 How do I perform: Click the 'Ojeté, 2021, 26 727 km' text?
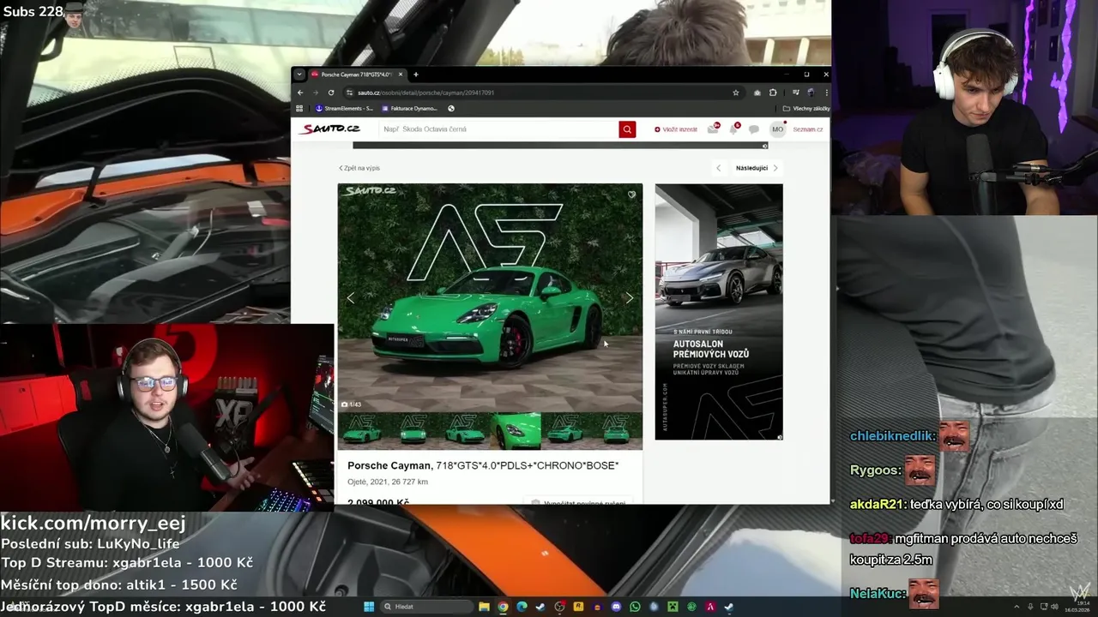click(x=388, y=482)
